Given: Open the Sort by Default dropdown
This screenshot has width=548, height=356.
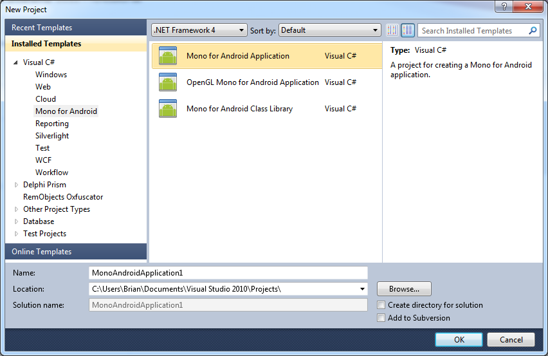Looking at the screenshot, I should [329, 30].
